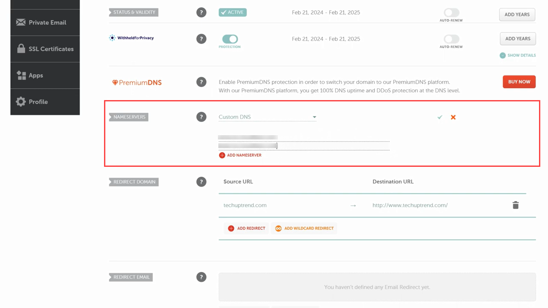Toggle auto-renew for WithheldforPrivacy
This screenshot has width=548, height=308.
[x=451, y=39]
